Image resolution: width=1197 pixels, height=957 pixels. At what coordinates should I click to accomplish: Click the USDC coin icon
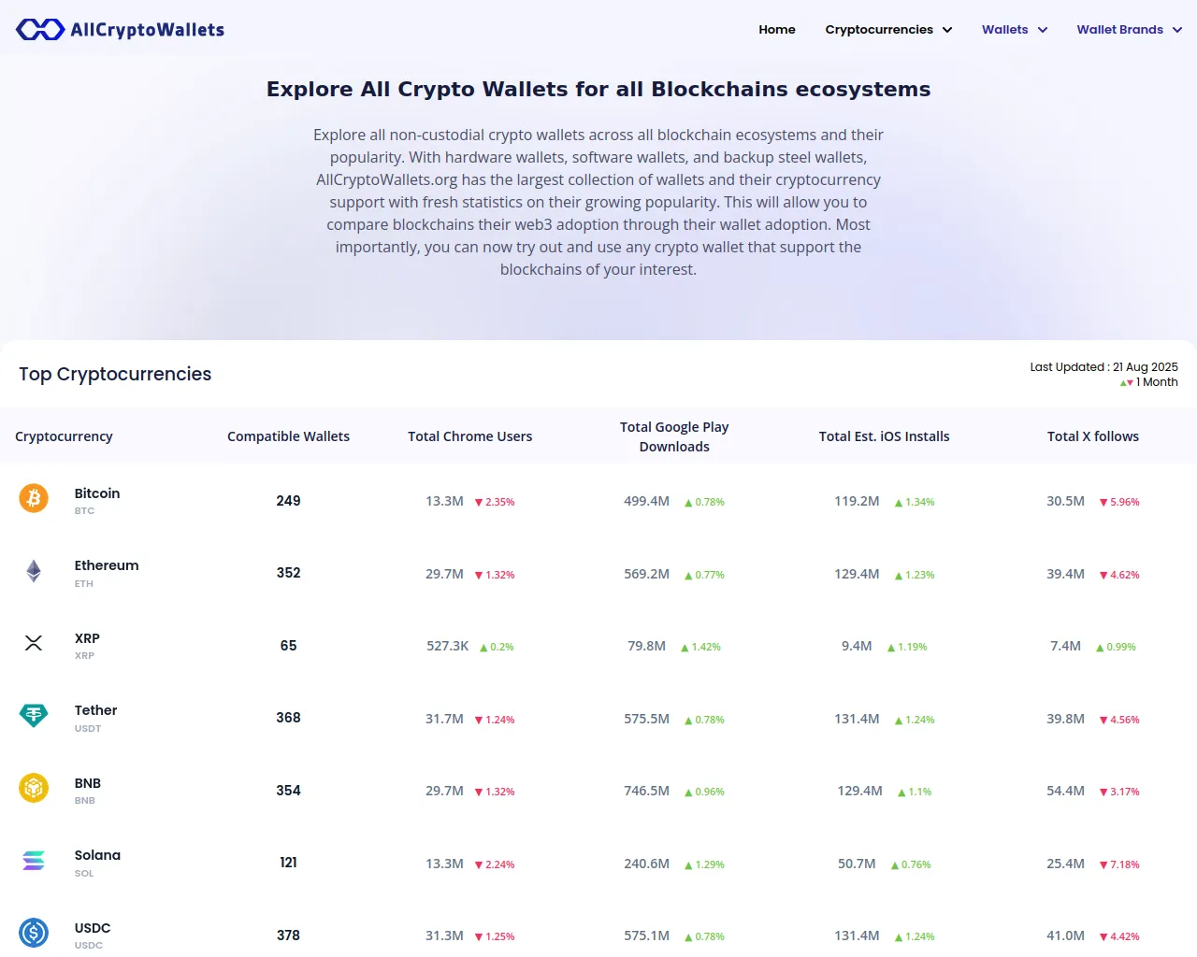(x=34, y=933)
